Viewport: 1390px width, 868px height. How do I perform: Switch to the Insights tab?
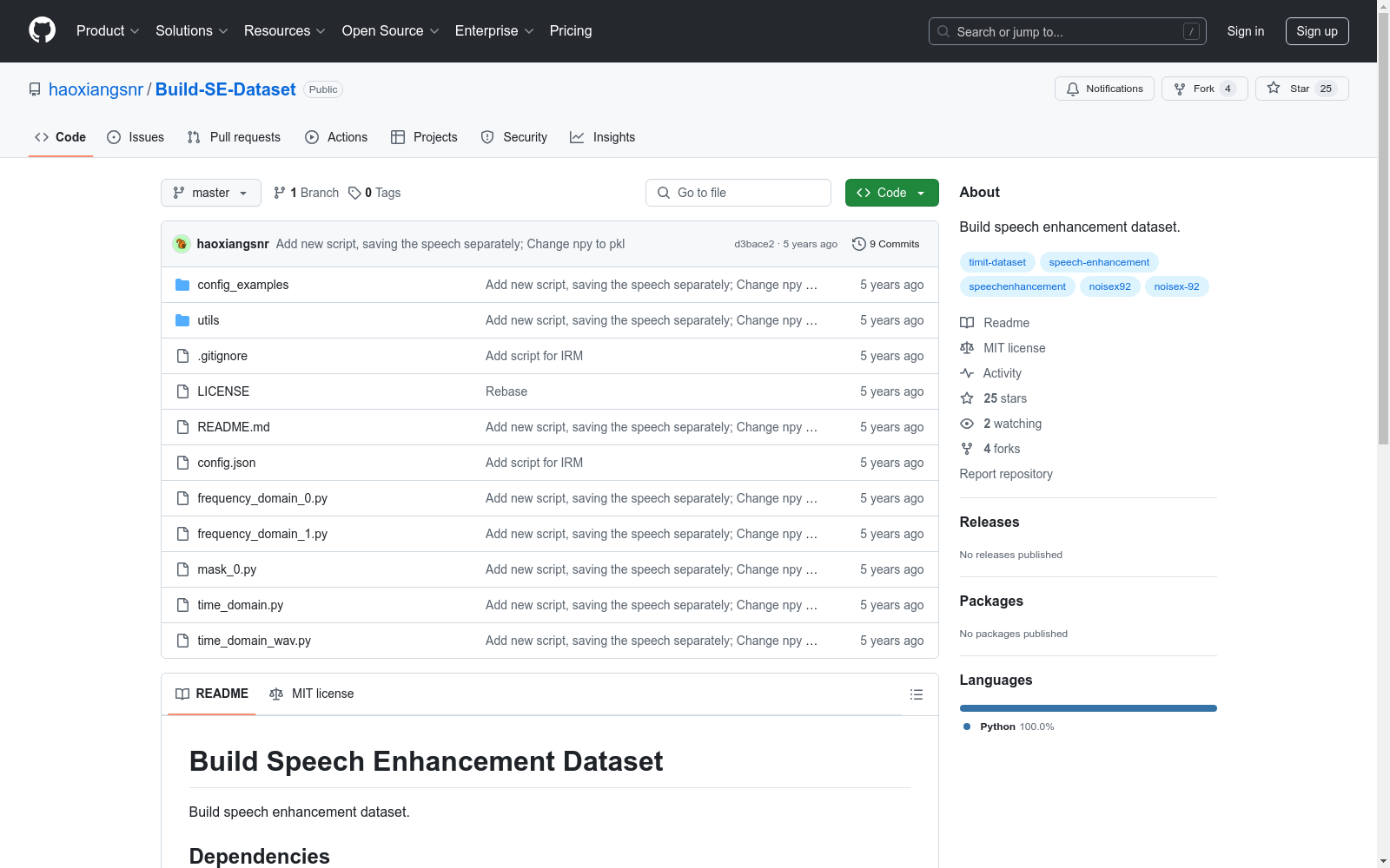[x=603, y=137]
